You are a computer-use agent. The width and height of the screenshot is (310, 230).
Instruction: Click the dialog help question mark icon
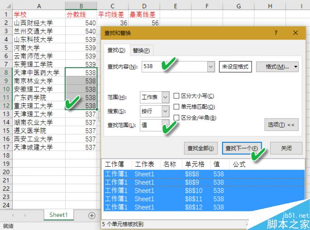point(276,33)
